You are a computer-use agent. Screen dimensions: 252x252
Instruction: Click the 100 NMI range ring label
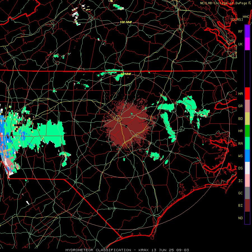(126, 22)
